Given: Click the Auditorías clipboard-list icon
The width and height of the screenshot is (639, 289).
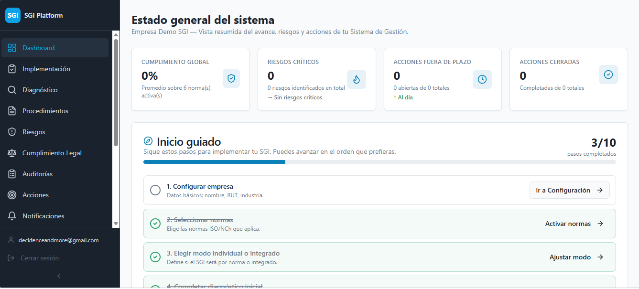Looking at the screenshot, I should coord(12,174).
